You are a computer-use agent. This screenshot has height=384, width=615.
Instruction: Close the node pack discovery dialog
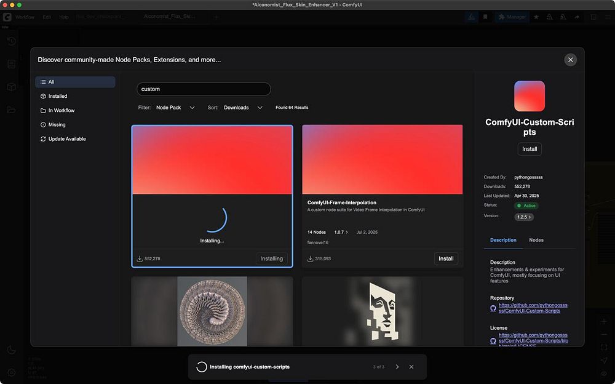570,60
